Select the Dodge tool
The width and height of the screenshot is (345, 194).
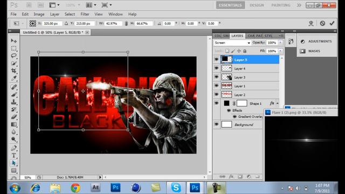[x=13, y=139]
